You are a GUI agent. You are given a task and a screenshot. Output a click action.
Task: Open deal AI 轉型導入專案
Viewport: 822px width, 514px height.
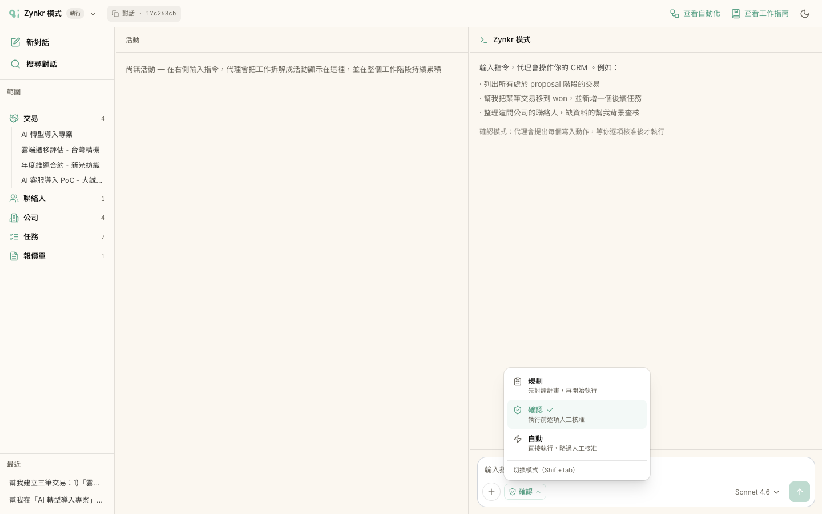pyautogui.click(x=47, y=134)
